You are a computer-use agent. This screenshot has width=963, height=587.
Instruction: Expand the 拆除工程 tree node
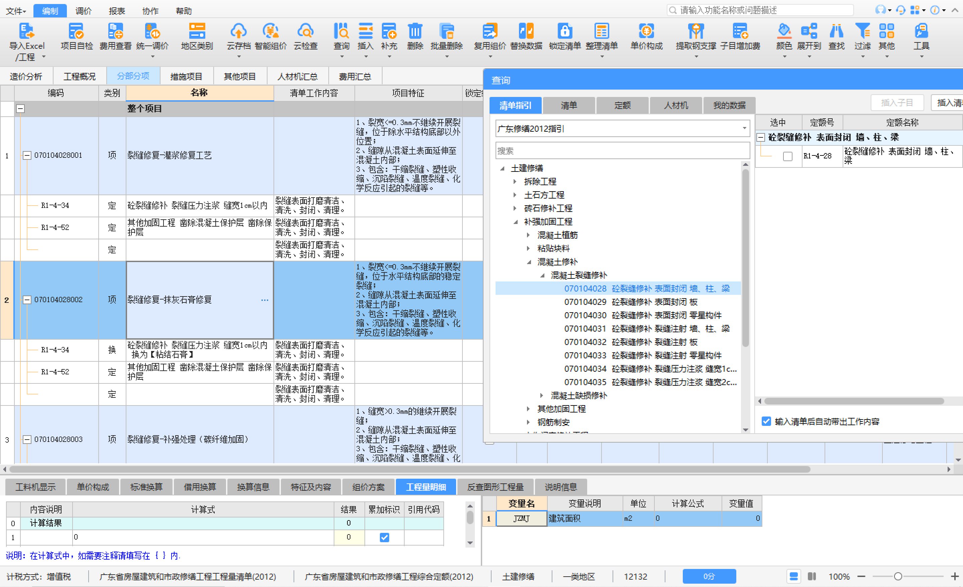tap(515, 181)
